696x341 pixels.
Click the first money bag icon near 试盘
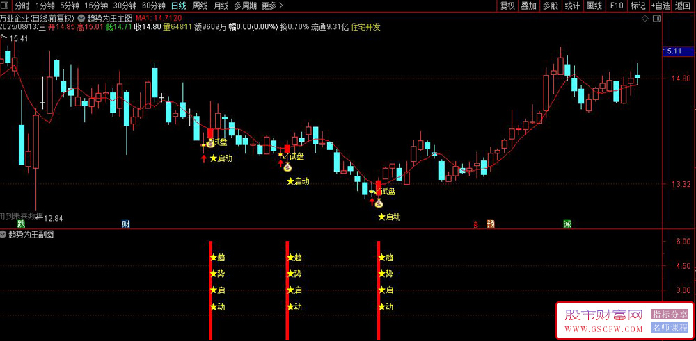click(210, 143)
